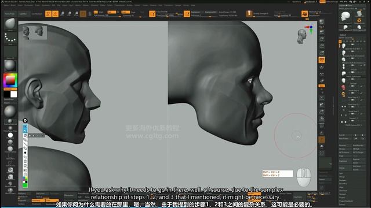The width and height of the screenshot is (371, 208).
Task: Click the Actual size icon
Action: pos(322,46)
